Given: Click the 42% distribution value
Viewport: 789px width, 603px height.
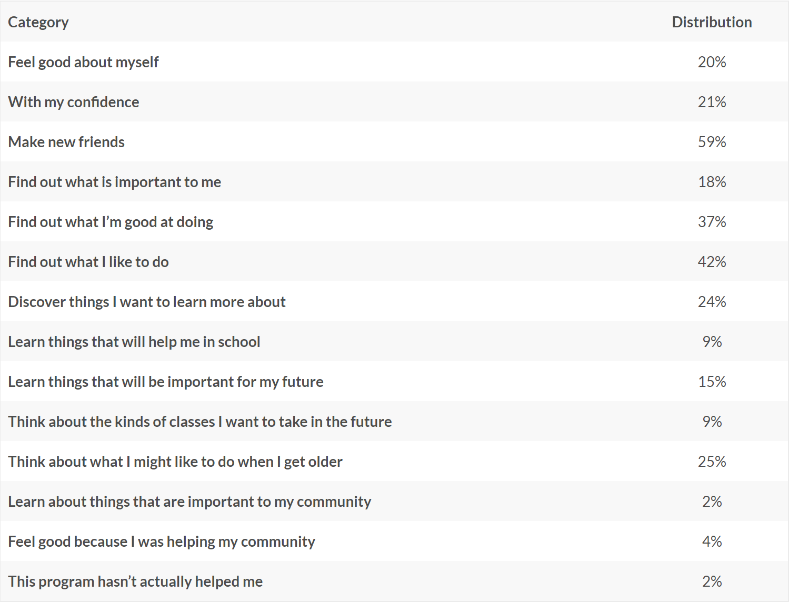Looking at the screenshot, I should [712, 262].
